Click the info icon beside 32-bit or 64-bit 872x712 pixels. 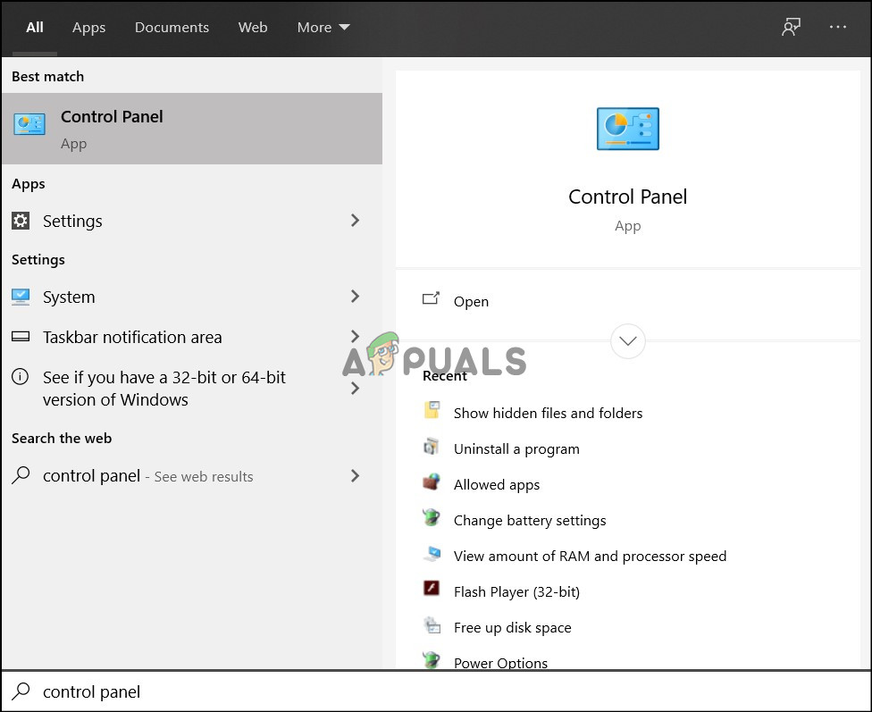[20, 377]
